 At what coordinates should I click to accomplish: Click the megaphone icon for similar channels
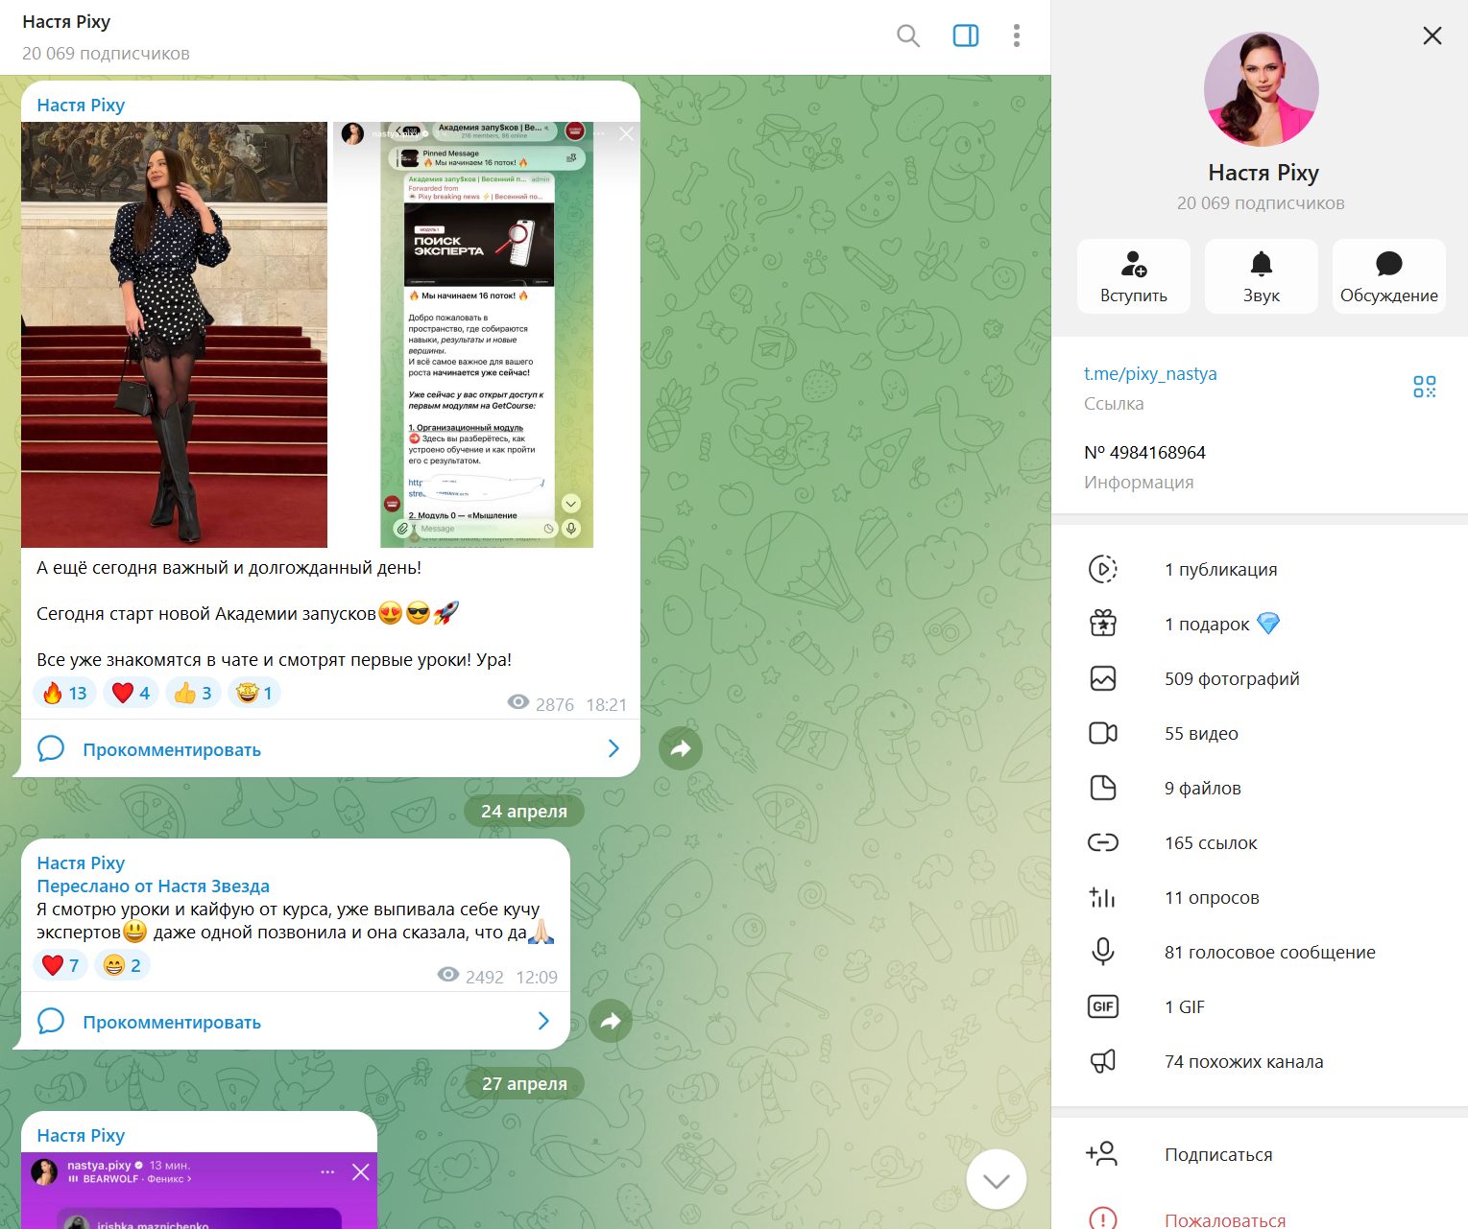tap(1102, 1061)
